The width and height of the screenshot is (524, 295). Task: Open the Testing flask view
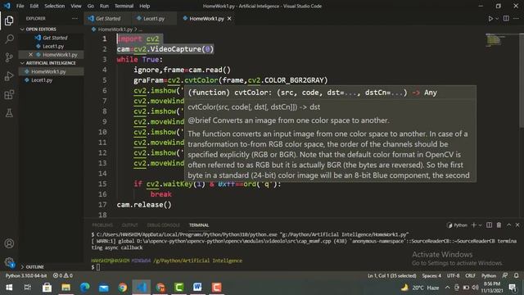(9, 113)
